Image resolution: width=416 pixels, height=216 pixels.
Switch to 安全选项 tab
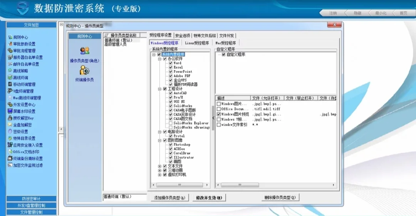click(183, 35)
